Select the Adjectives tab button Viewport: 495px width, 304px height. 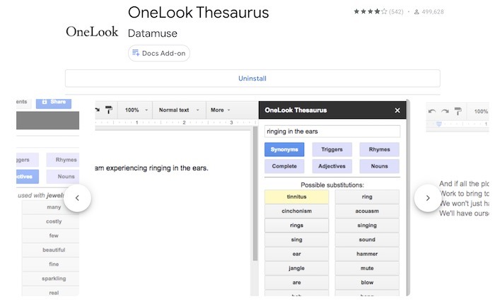(x=332, y=166)
